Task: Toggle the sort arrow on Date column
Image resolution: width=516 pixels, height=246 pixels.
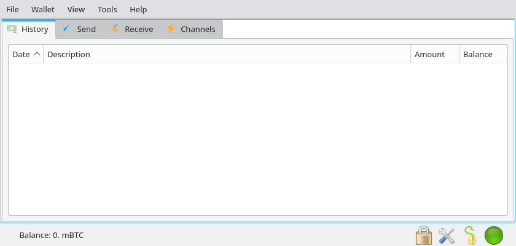Action: coord(37,54)
